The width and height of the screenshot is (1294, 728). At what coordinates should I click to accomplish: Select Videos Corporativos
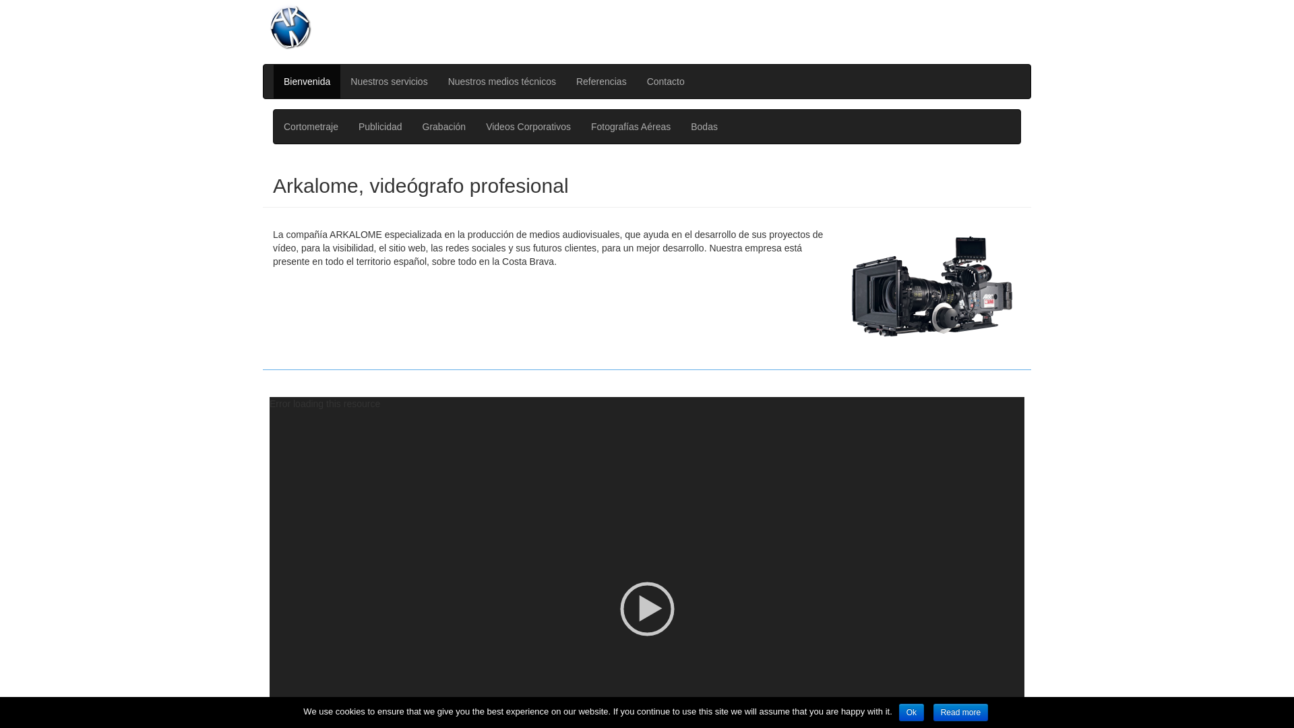(x=528, y=127)
